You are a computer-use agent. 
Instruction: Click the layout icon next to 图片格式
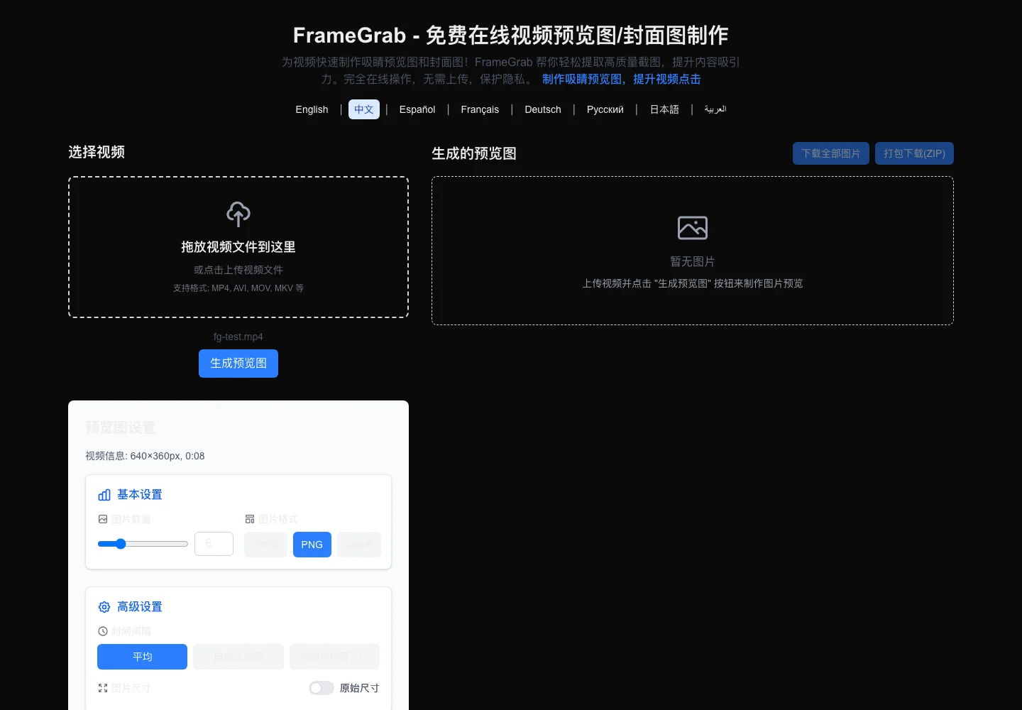pos(250,519)
